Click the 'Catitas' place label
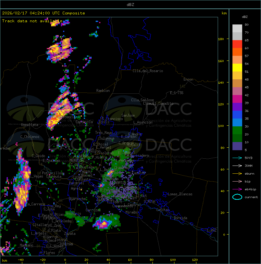 tap(163, 210)
